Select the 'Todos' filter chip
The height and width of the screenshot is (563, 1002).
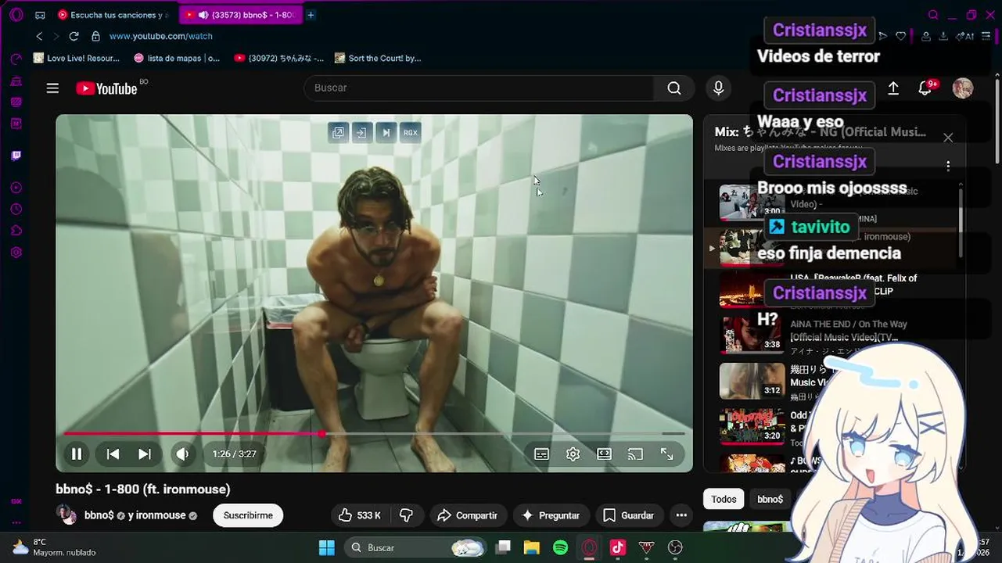point(724,499)
